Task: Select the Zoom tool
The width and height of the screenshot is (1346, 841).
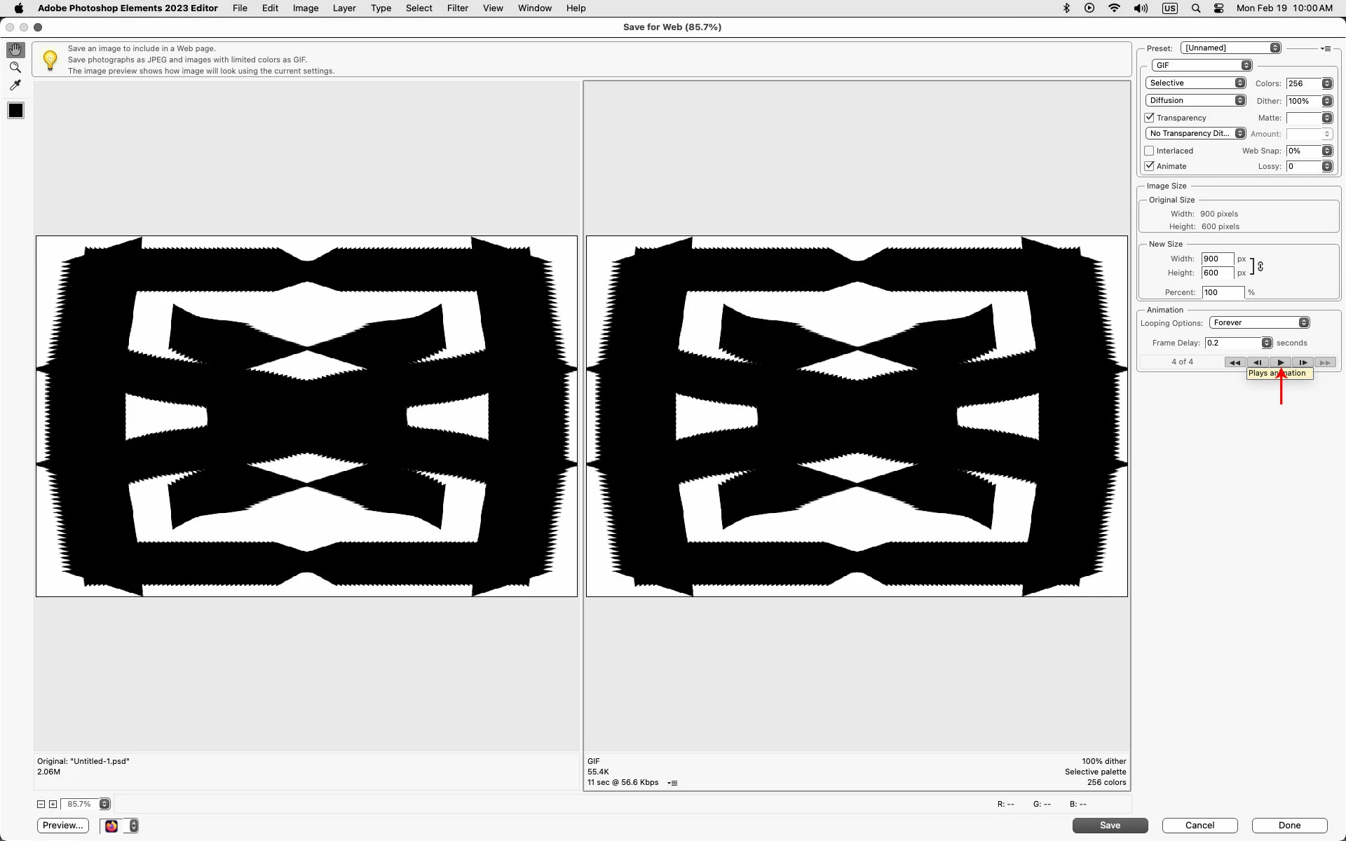Action: pyautogui.click(x=15, y=68)
